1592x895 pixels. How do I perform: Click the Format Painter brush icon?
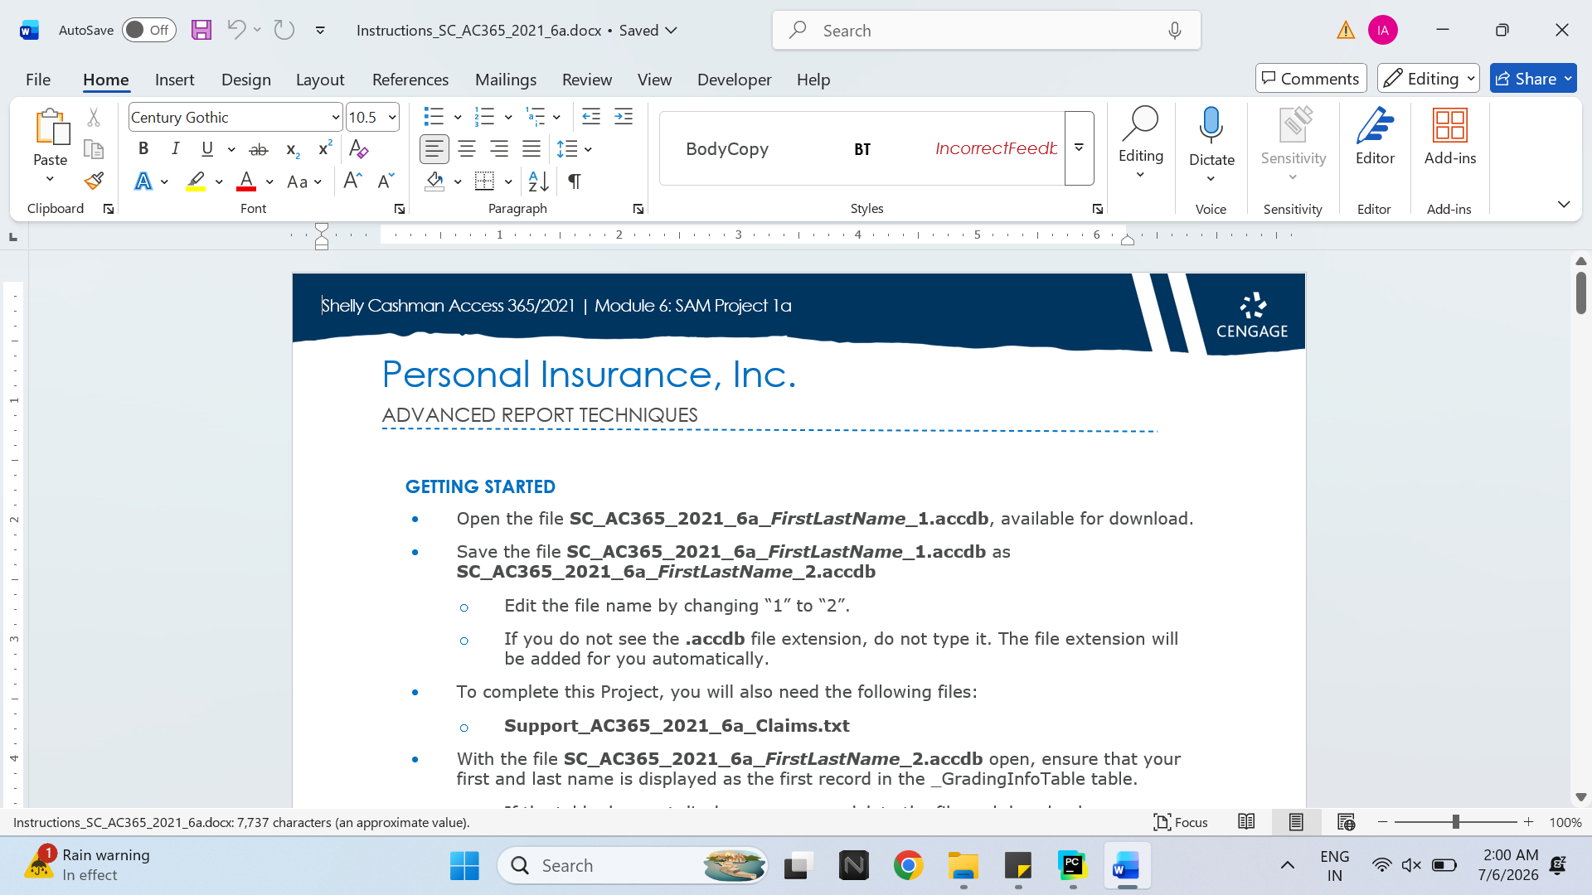94,181
